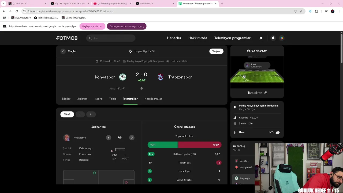Open new browser tab
This screenshot has height=193, width=343.
222,4
